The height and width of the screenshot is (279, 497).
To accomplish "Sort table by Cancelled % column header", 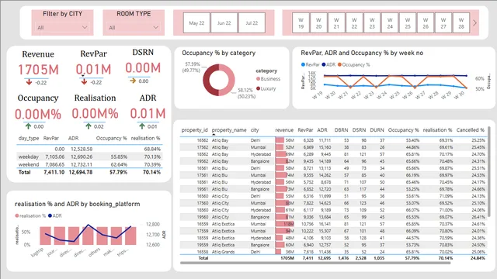I will coord(471,130).
